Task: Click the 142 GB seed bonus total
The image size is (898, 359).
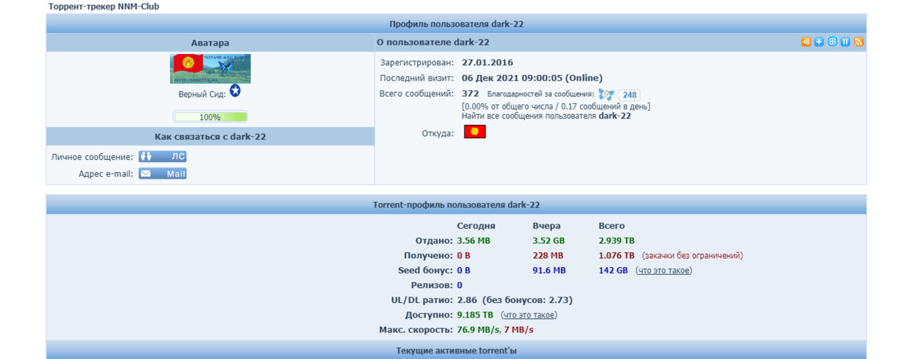Action: (613, 271)
